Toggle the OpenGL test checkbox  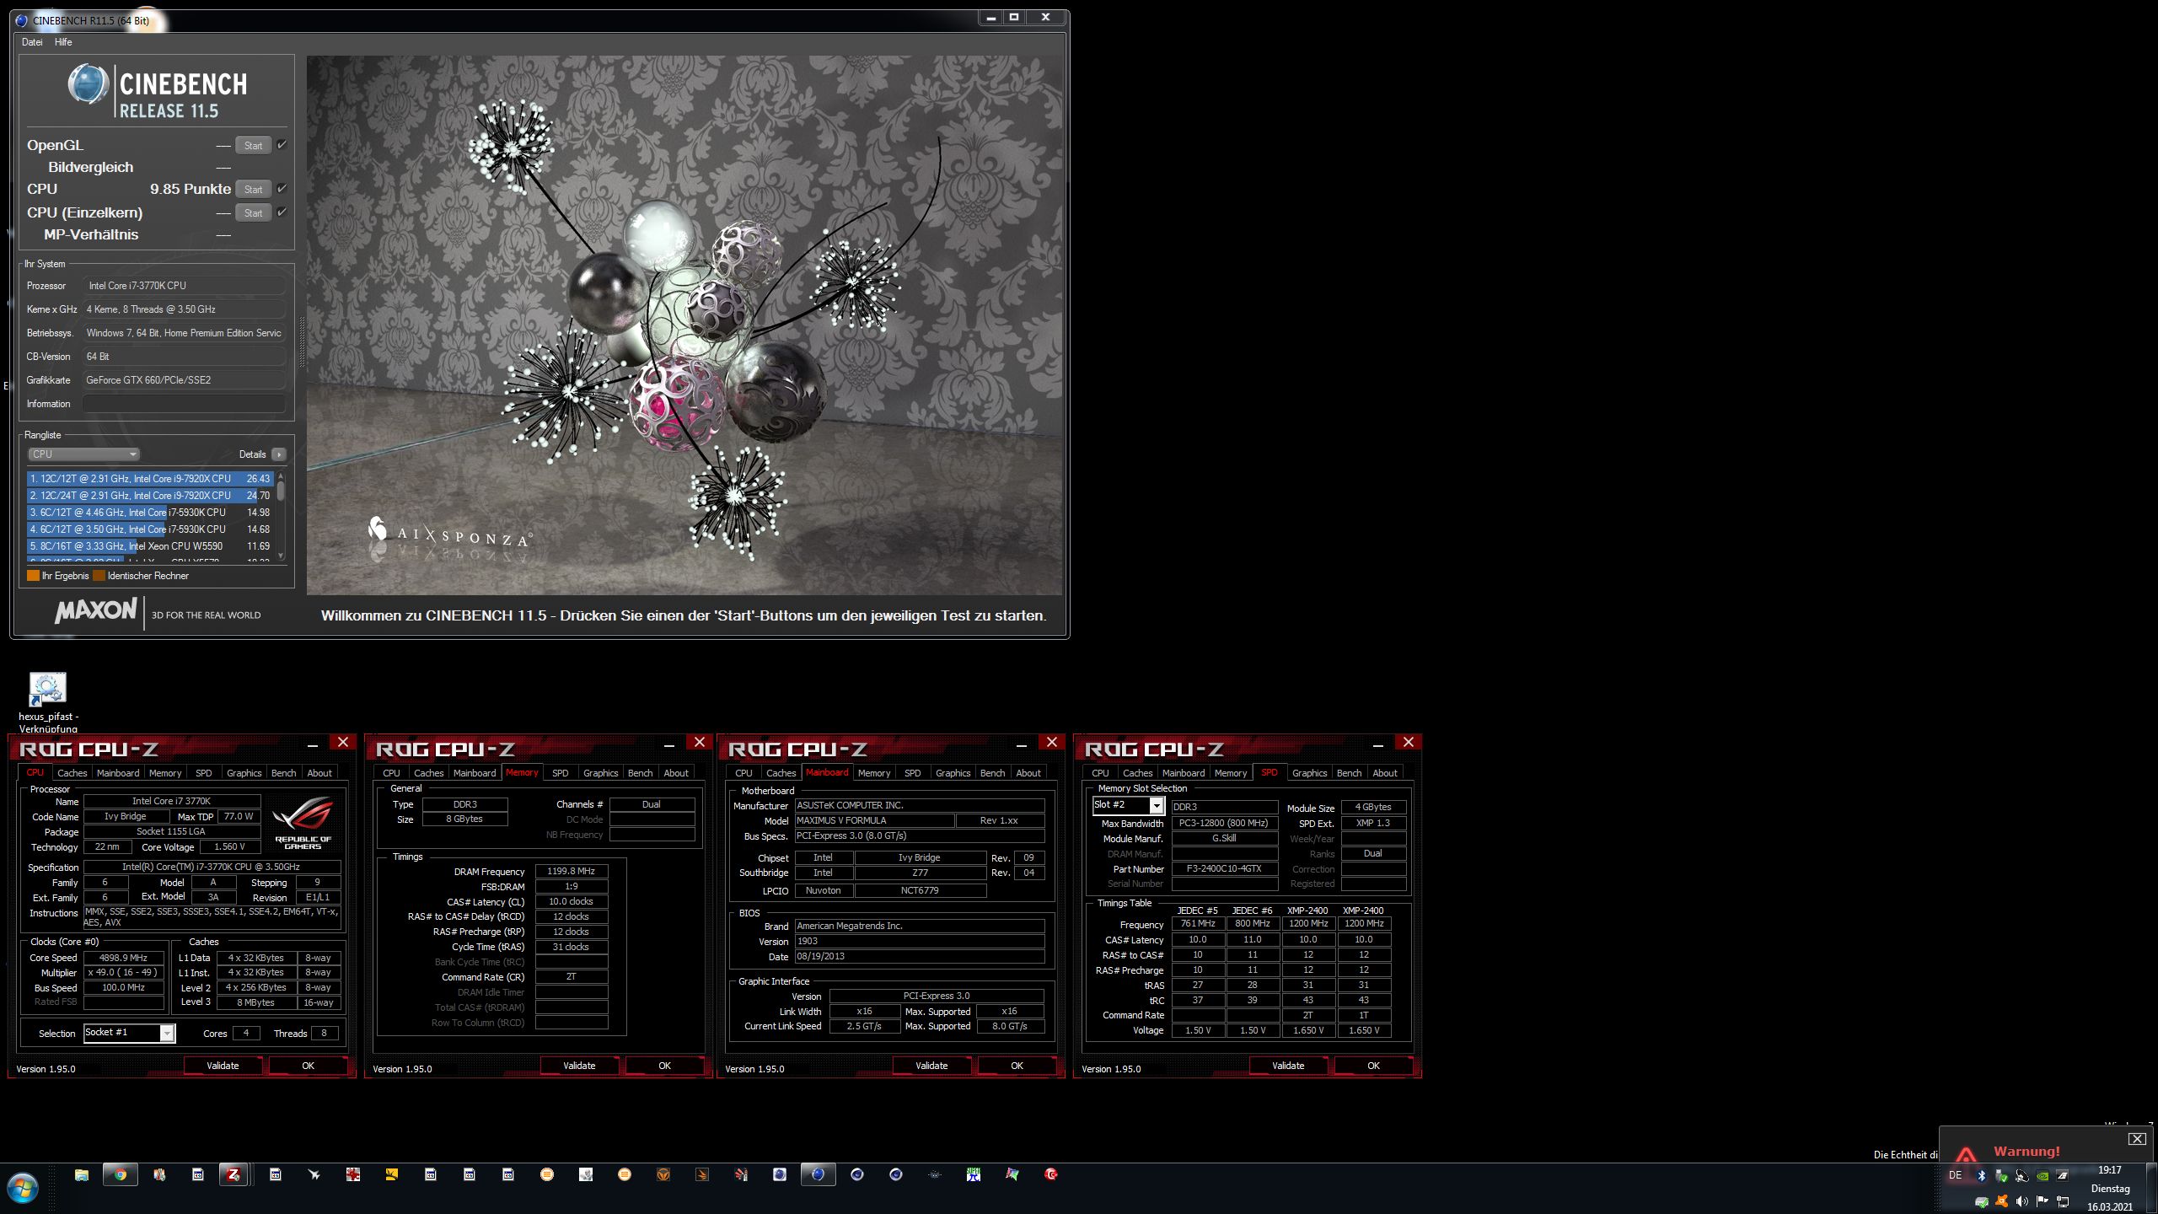pyautogui.click(x=282, y=145)
